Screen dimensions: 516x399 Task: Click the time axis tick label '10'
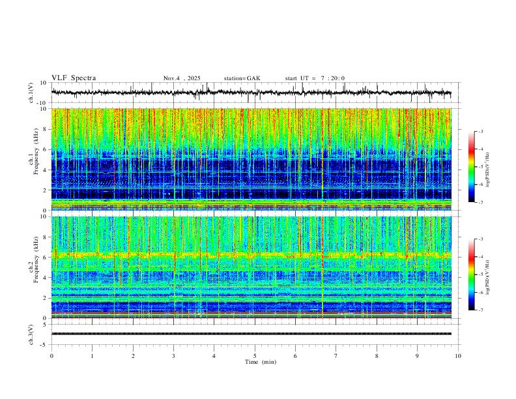pyautogui.click(x=458, y=356)
